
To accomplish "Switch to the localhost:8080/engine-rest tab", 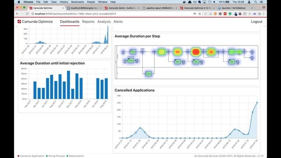I will [x=84, y=8].
